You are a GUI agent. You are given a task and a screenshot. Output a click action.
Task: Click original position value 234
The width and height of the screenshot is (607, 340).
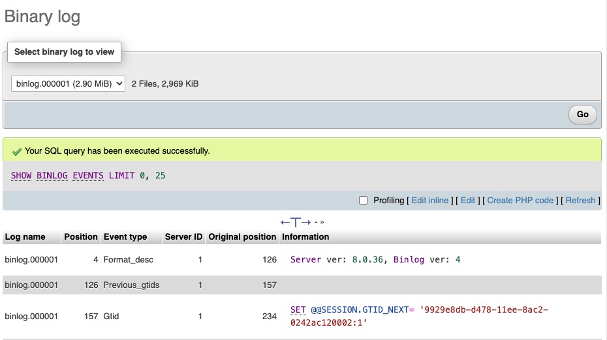click(x=270, y=316)
